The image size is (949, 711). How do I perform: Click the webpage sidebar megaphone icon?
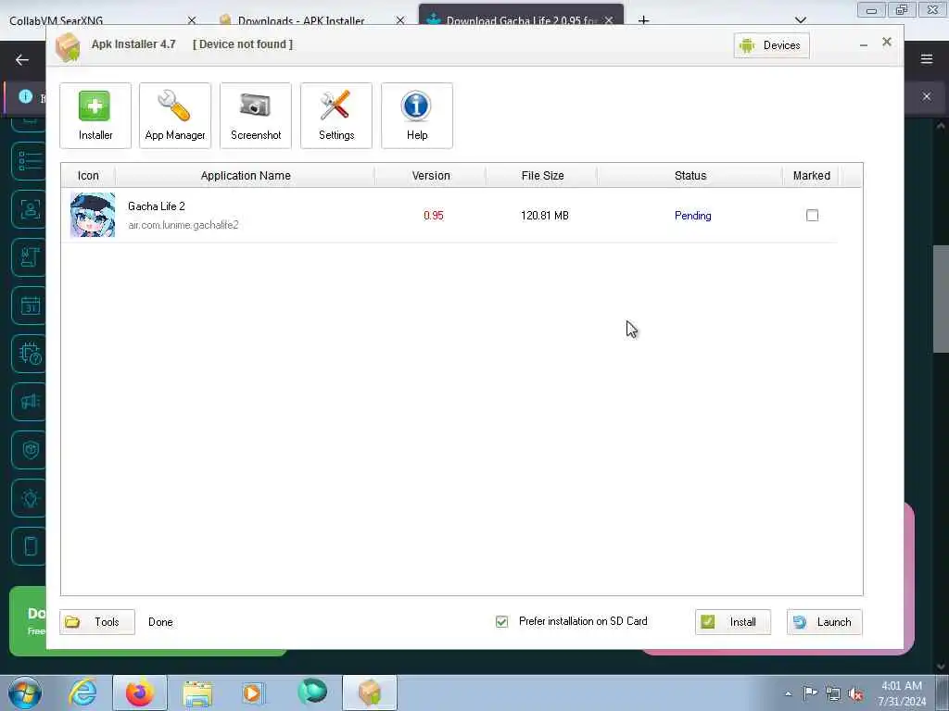pyautogui.click(x=30, y=402)
